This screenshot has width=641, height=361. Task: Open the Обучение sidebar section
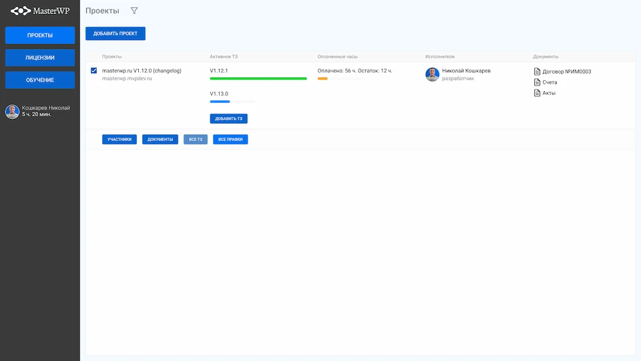(x=40, y=80)
